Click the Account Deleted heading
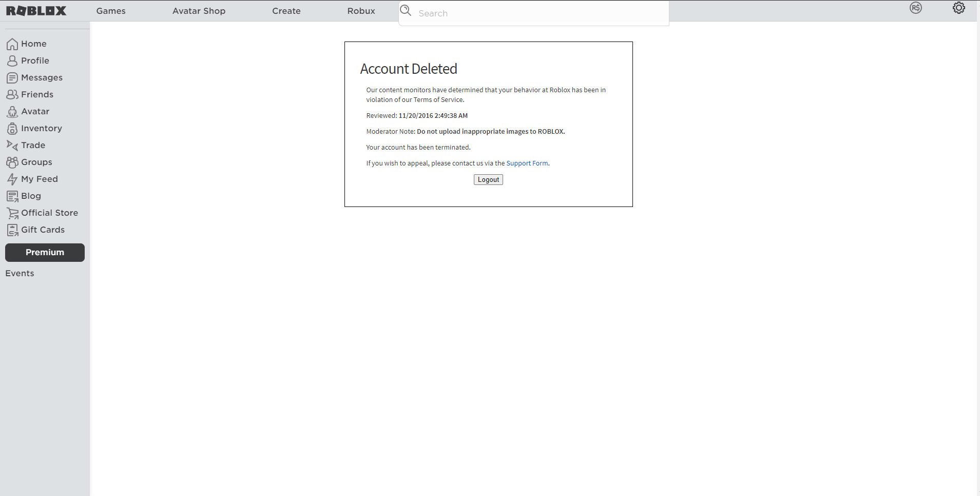The height and width of the screenshot is (496, 980). [x=409, y=69]
